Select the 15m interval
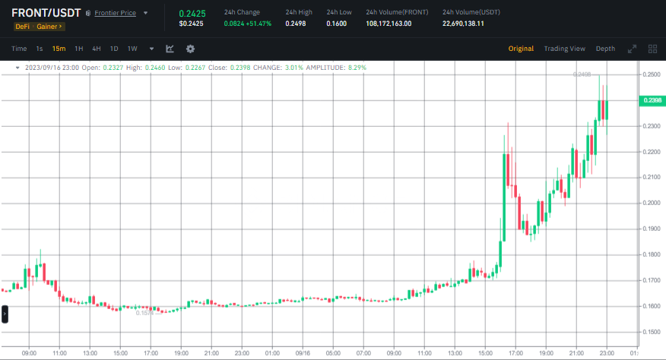 (x=59, y=49)
